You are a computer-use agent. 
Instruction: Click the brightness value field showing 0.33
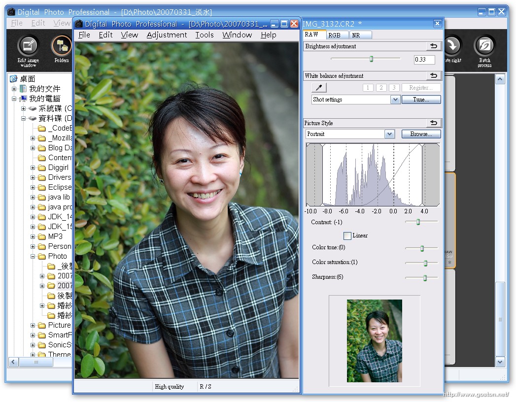pyautogui.click(x=424, y=60)
